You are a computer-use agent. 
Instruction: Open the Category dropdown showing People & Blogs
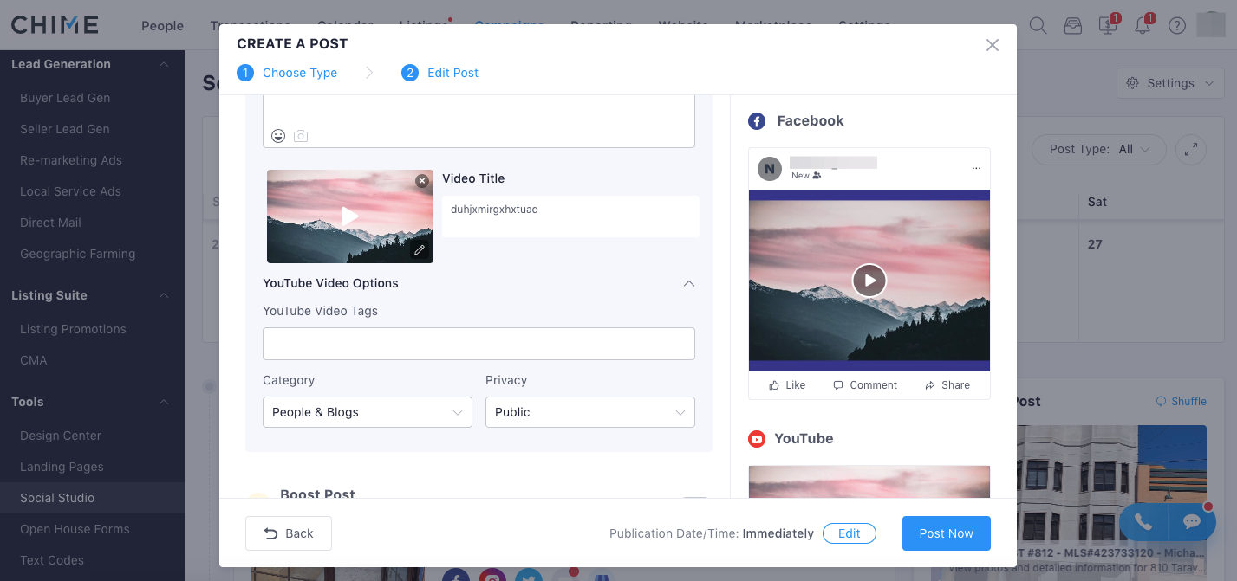tap(368, 412)
